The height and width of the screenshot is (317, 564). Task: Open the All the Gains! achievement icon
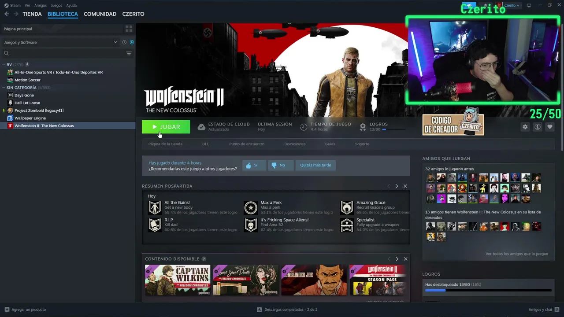155,207
